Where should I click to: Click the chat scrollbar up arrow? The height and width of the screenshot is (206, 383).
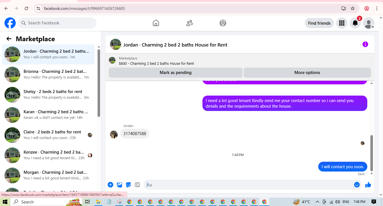372,83
